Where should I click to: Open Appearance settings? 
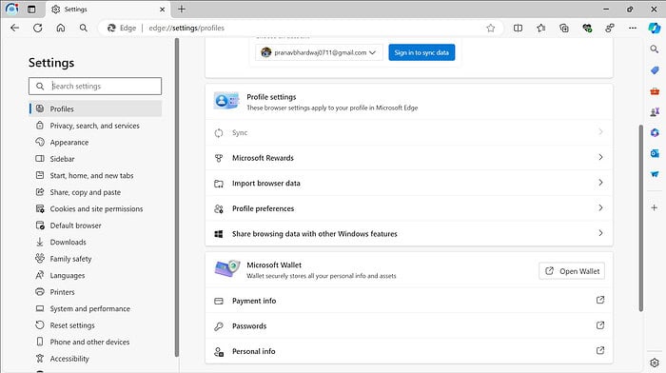[95, 143]
